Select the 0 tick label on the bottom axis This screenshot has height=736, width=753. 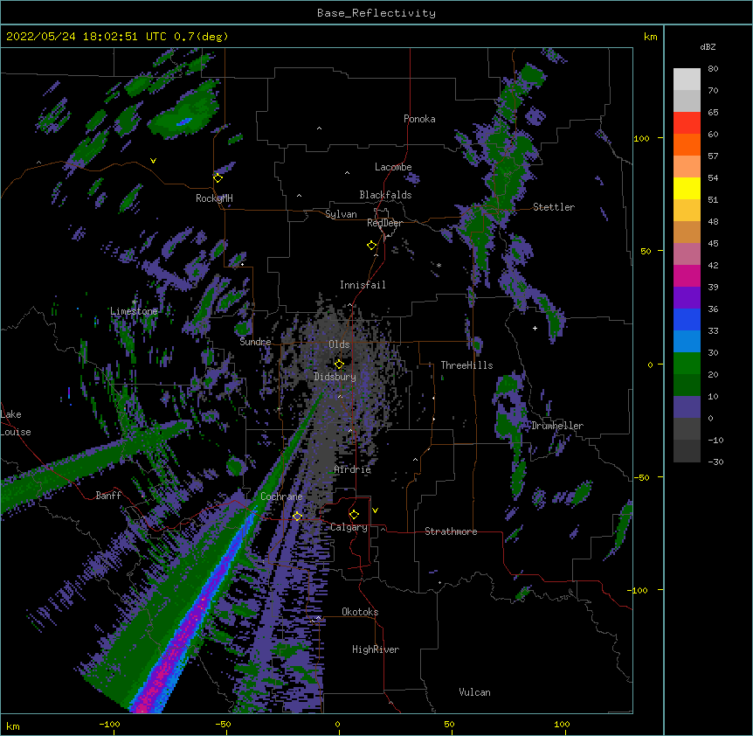(x=337, y=724)
